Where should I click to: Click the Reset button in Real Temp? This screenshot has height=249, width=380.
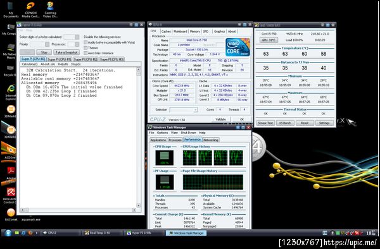305,123
